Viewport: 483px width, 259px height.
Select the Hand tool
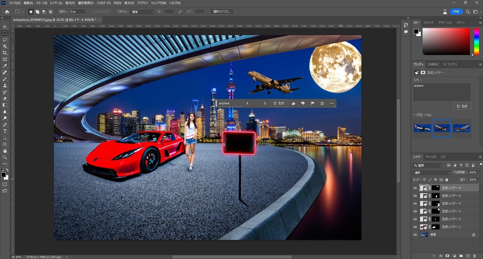[x=5, y=151]
